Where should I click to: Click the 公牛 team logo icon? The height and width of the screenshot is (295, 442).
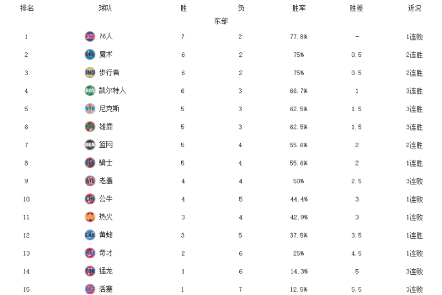(90, 199)
